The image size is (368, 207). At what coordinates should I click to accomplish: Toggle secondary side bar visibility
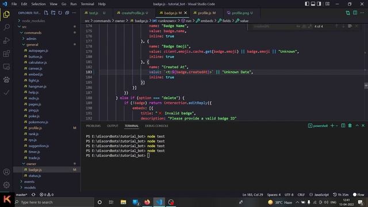(319, 4)
